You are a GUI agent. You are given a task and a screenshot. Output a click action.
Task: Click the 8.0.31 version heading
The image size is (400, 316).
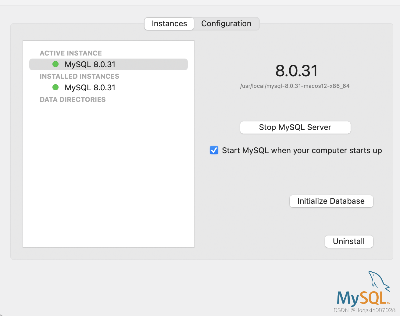(296, 71)
